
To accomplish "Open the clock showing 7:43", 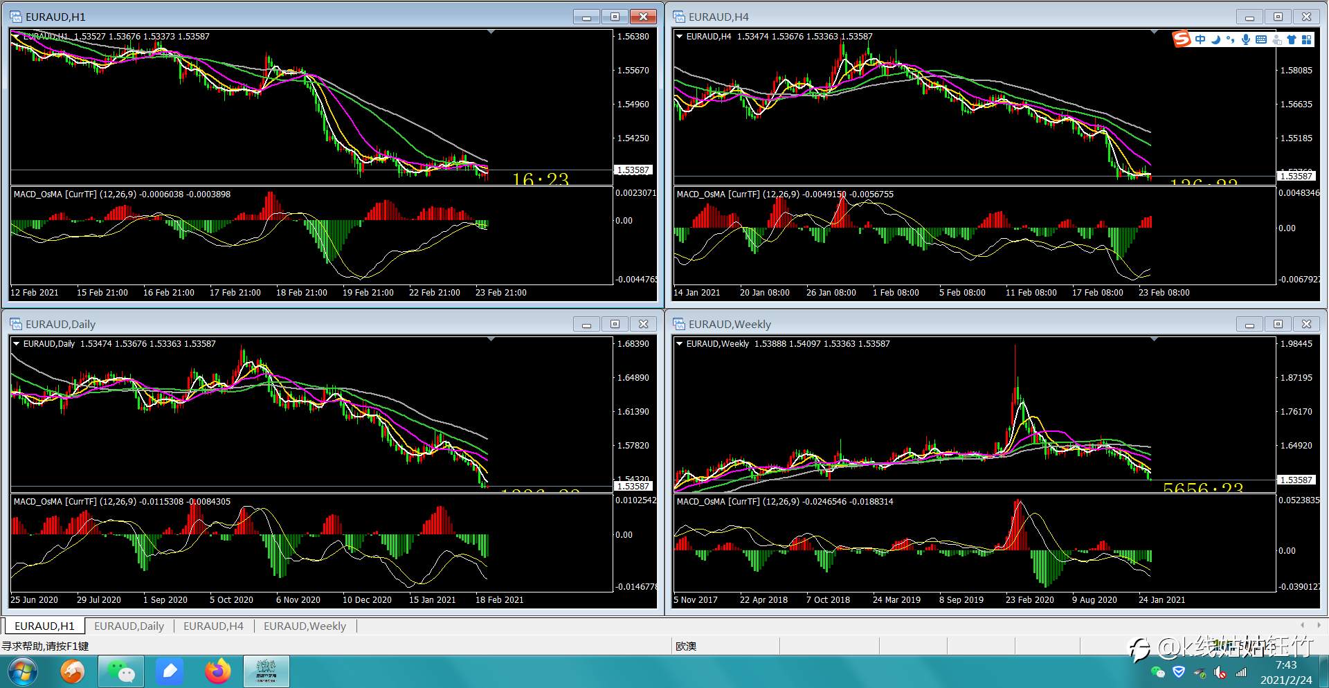I will 1286,665.
